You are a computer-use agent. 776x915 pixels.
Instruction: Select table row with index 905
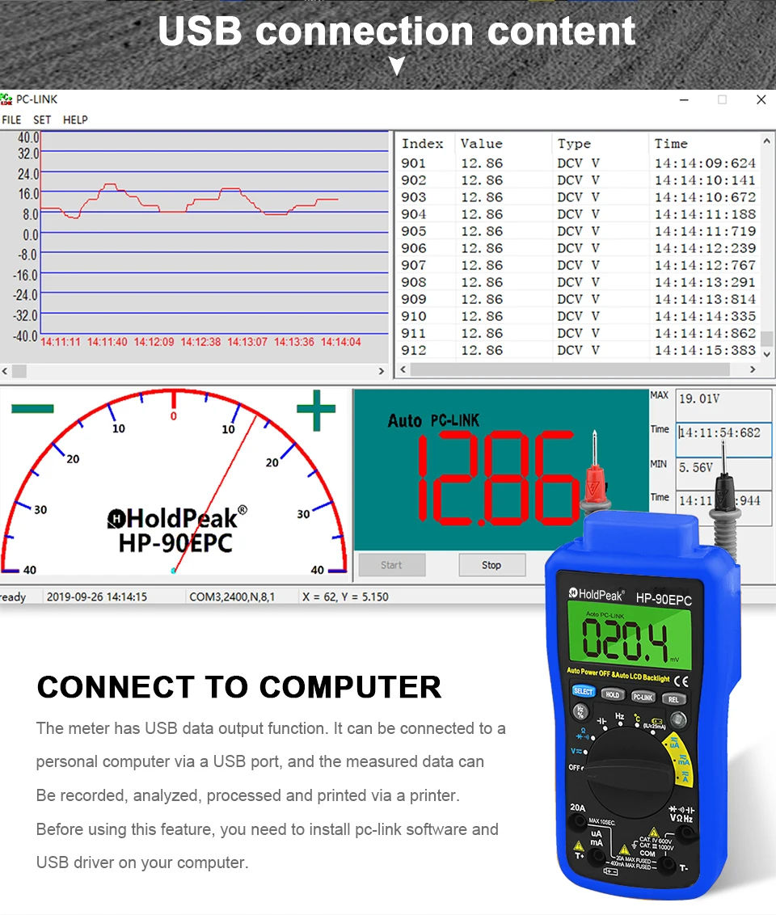(579, 231)
